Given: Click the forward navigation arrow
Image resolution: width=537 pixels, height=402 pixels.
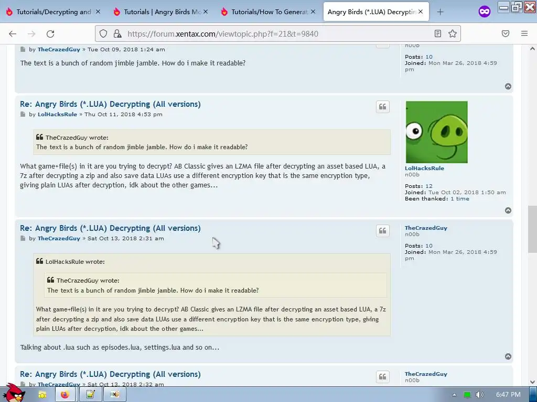Looking at the screenshot, I should click(x=31, y=33).
